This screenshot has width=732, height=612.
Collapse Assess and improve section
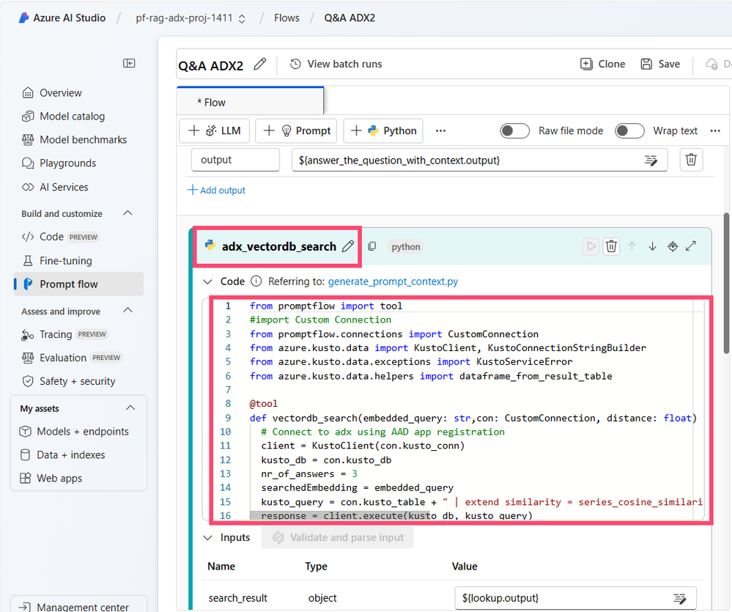pyautogui.click(x=127, y=311)
